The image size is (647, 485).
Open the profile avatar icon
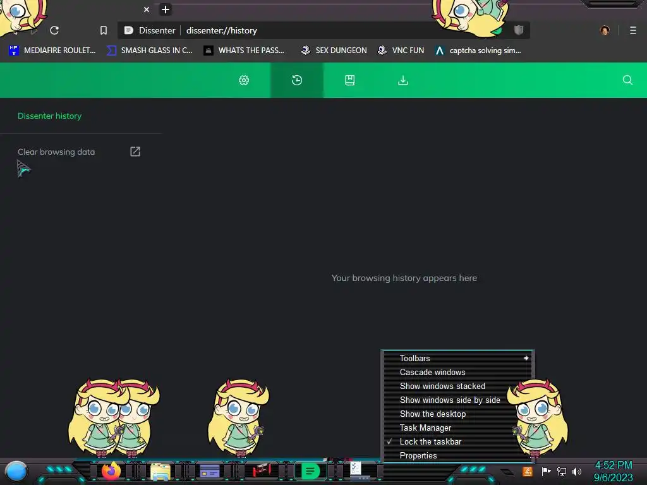tap(605, 30)
